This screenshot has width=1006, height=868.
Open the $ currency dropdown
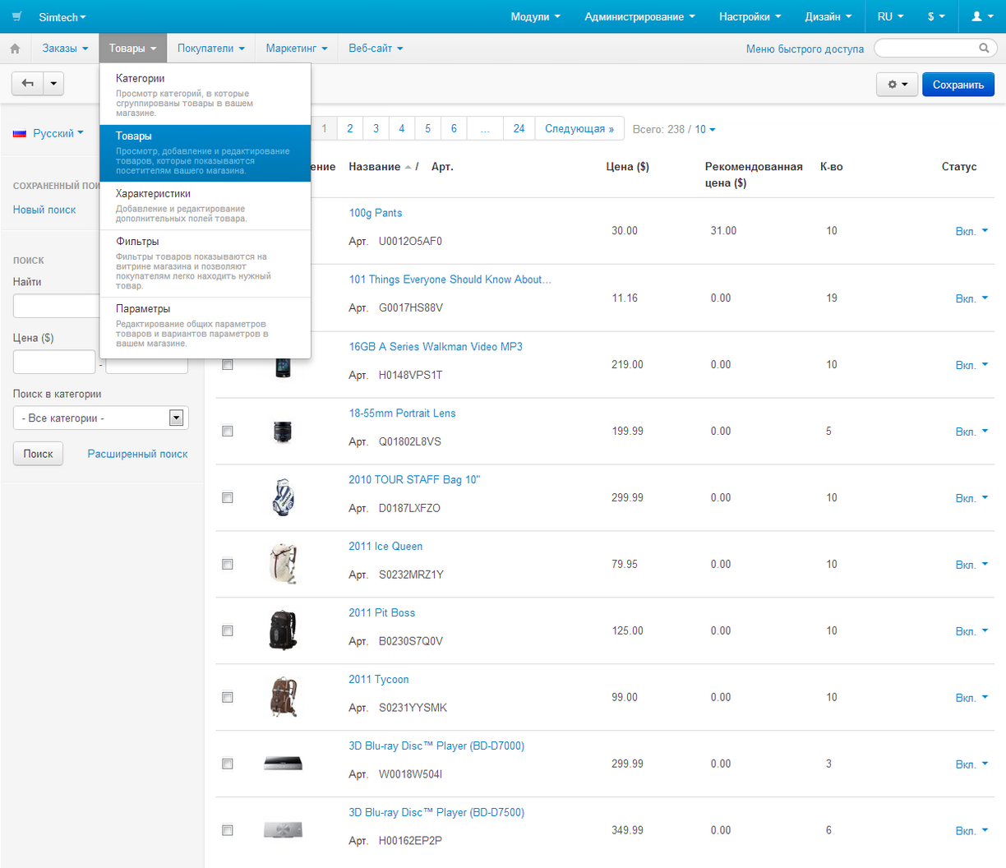click(936, 16)
